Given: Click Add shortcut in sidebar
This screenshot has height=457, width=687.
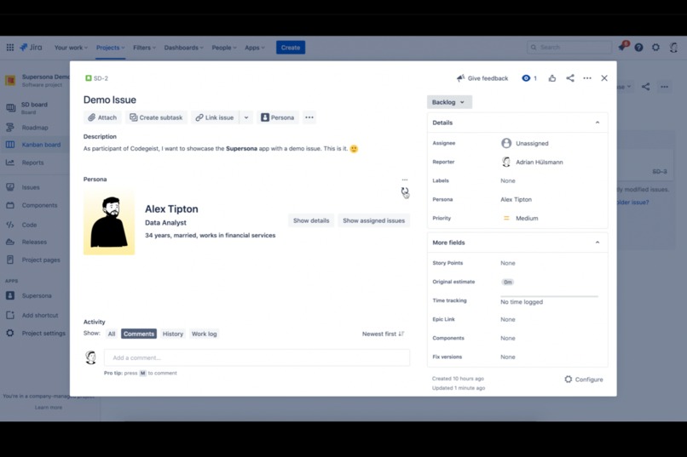Looking at the screenshot, I should tap(35, 316).
